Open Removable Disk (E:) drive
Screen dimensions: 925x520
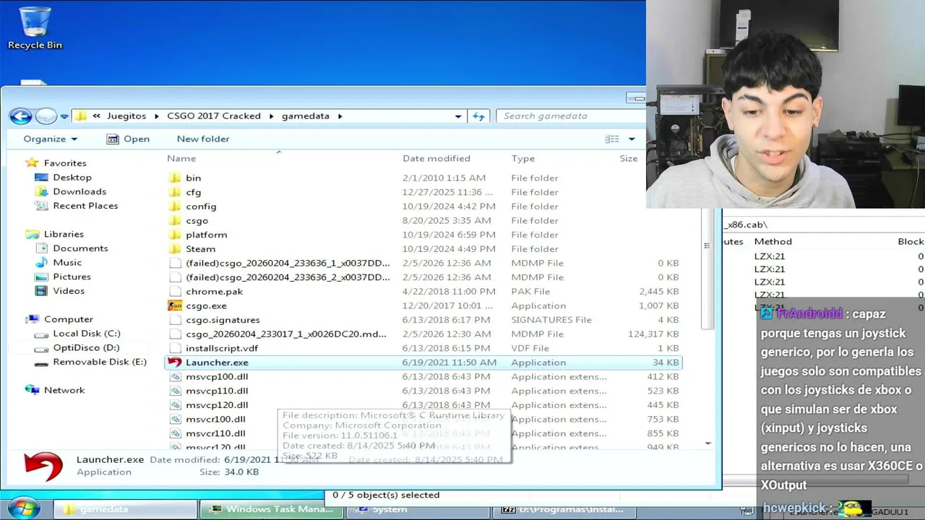pyautogui.click(x=99, y=362)
